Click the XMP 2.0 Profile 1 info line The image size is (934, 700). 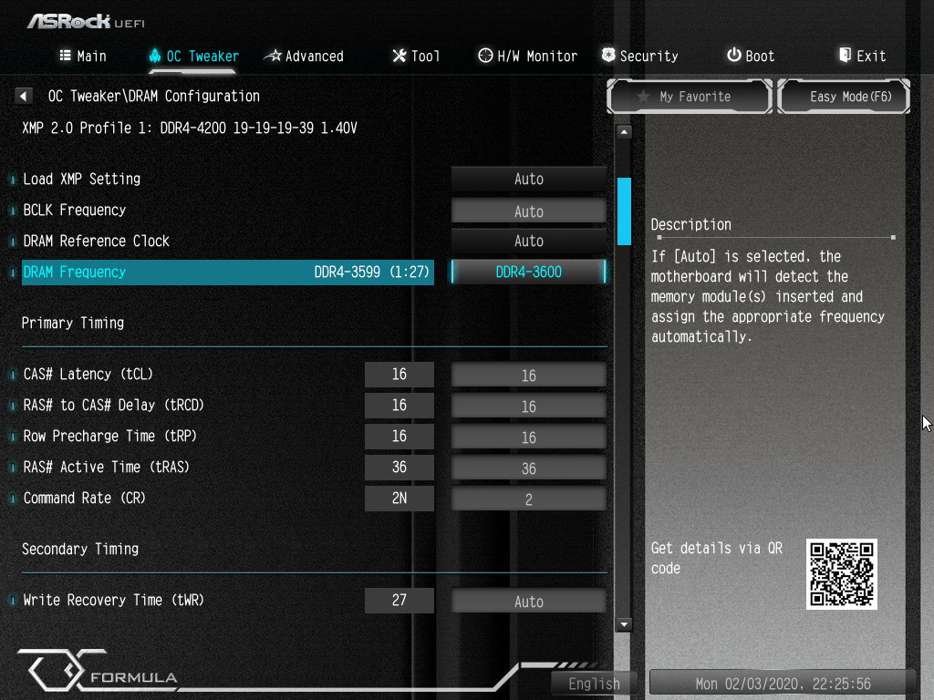pyautogui.click(x=190, y=128)
